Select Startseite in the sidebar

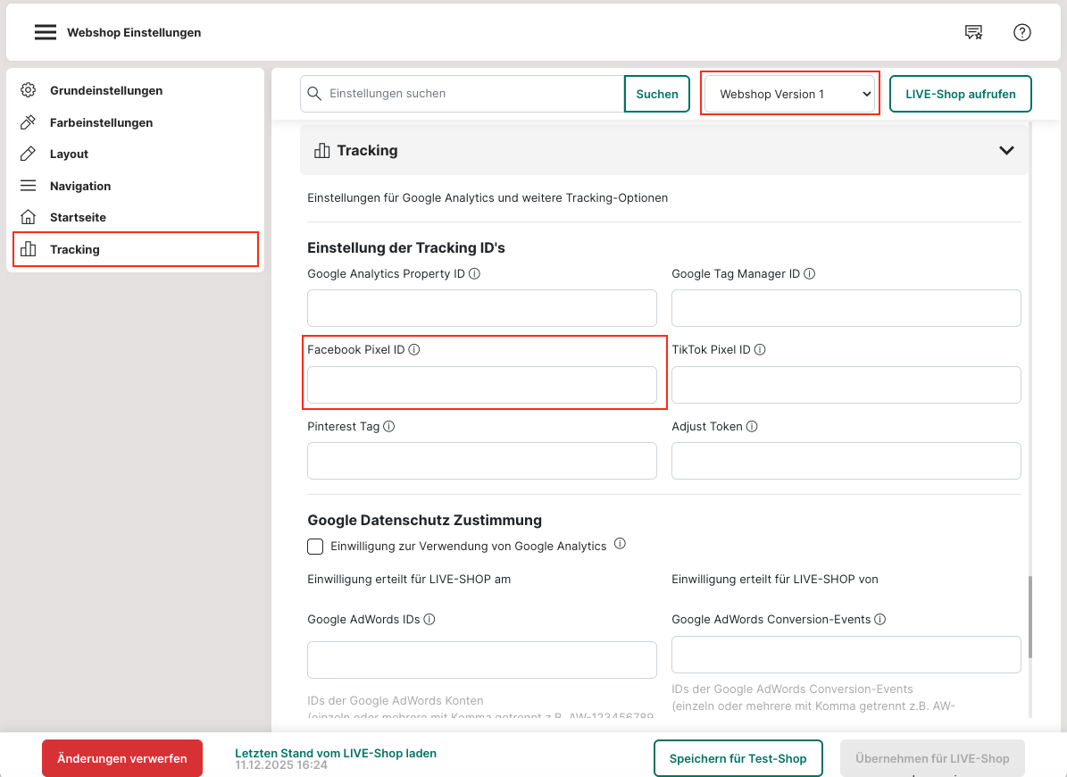pos(78,217)
